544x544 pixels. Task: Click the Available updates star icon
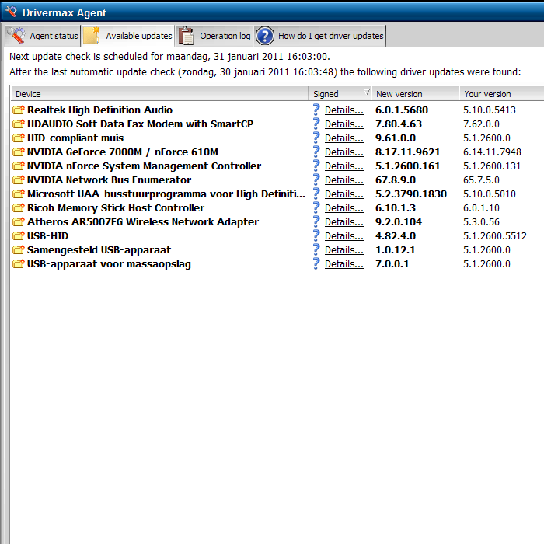click(x=92, y=36)
